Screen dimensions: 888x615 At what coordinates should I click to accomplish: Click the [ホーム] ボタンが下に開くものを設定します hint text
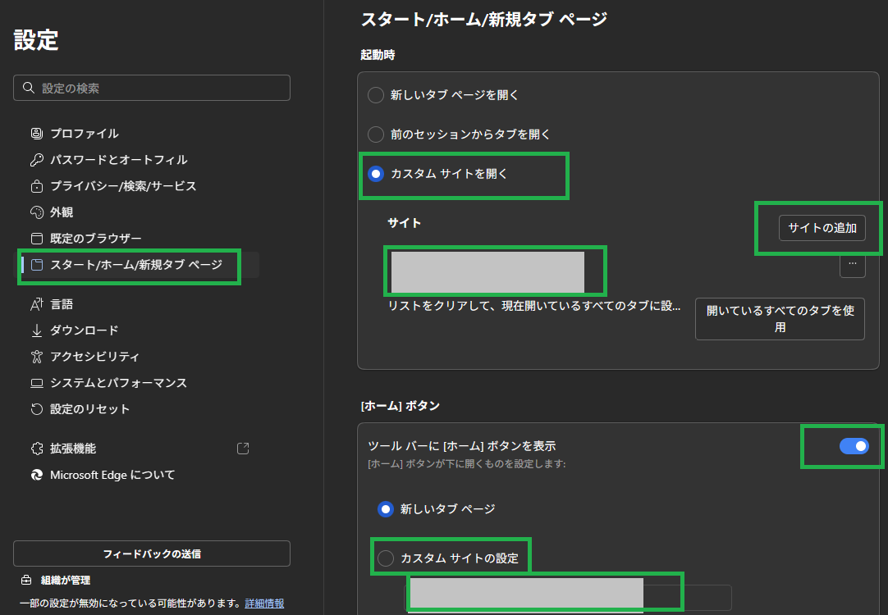467,464
